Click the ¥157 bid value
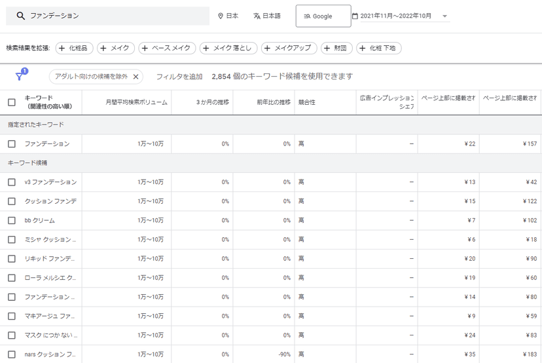The height and width of the screenshot is (363, 542). tap(530, 144)
